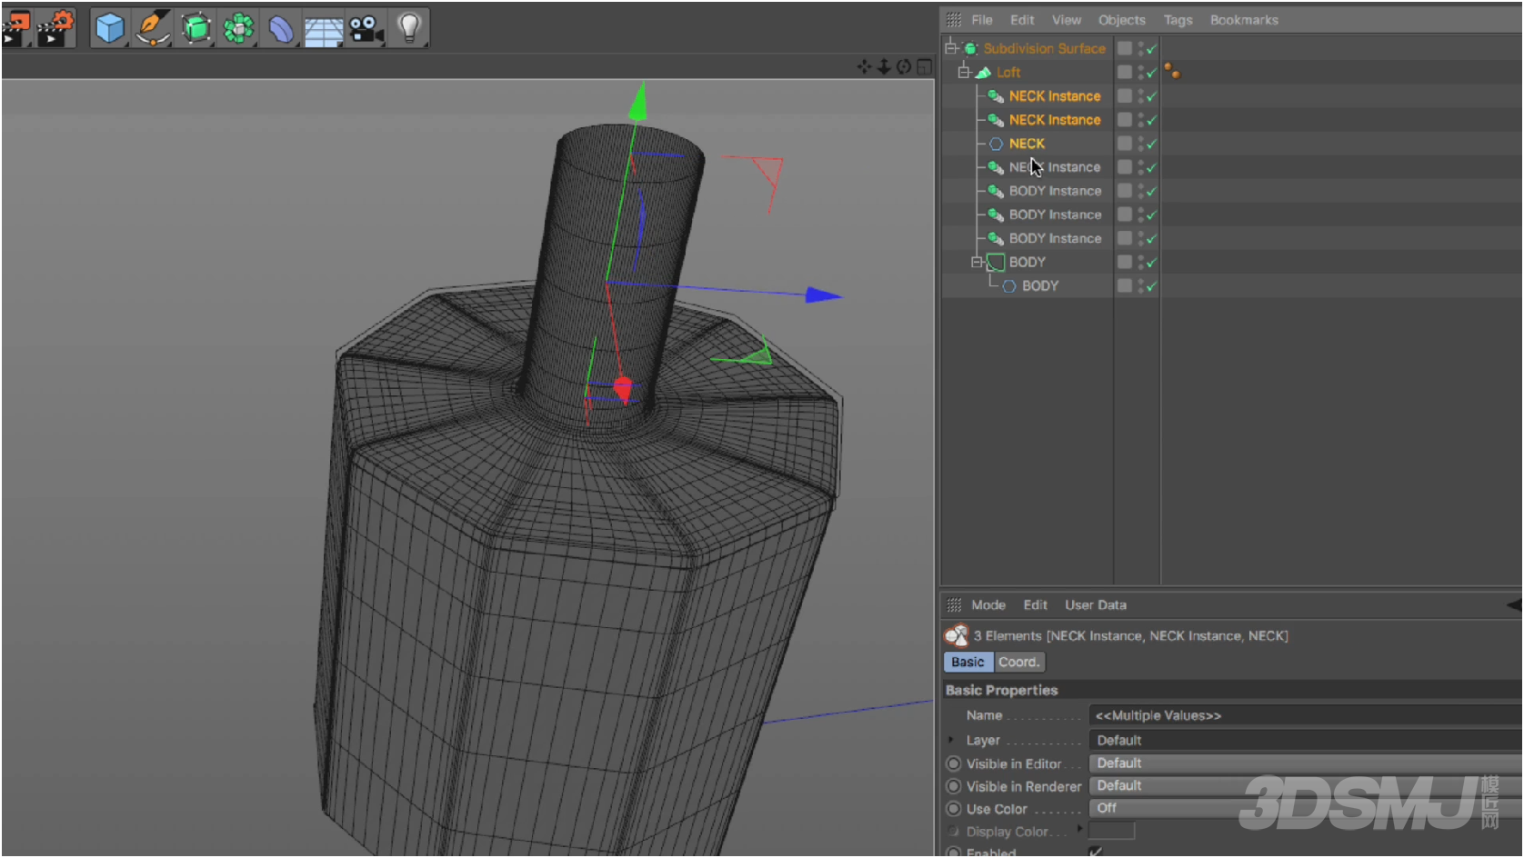Select the Cube primitive tool
This screenshot has width=1524, height=858.
click(110, 28)
